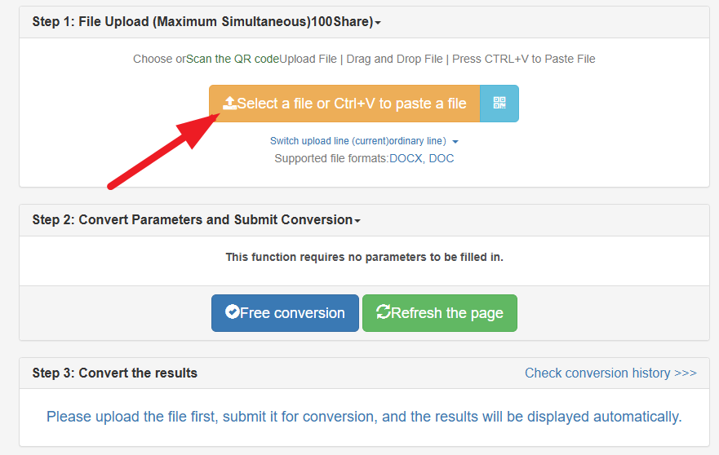719x455 pixels.
Task: Click the QR code scan icon button
Action: coord(499,104)
